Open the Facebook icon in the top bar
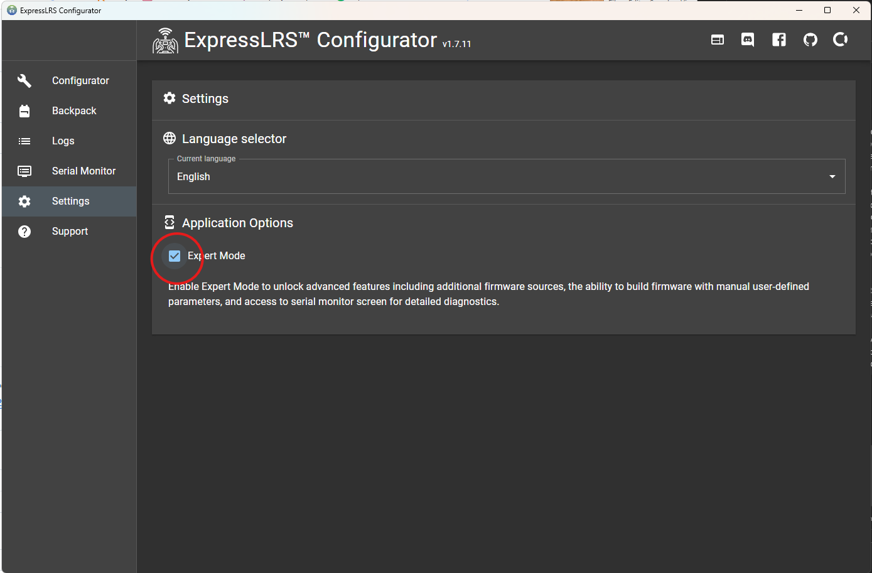Viewport: 872px width, 573px height. pos(778,40)
